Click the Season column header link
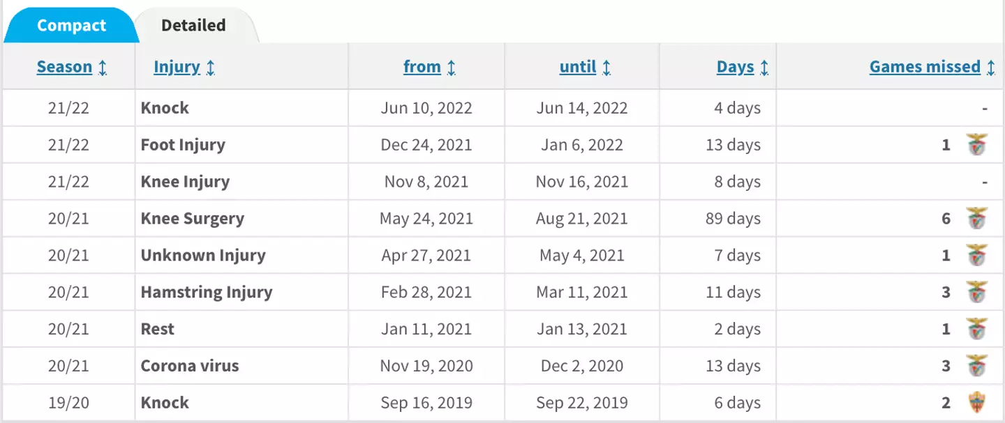 tap(64, 67)
